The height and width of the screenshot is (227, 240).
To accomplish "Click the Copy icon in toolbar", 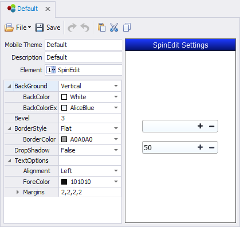I will point(127,28).
